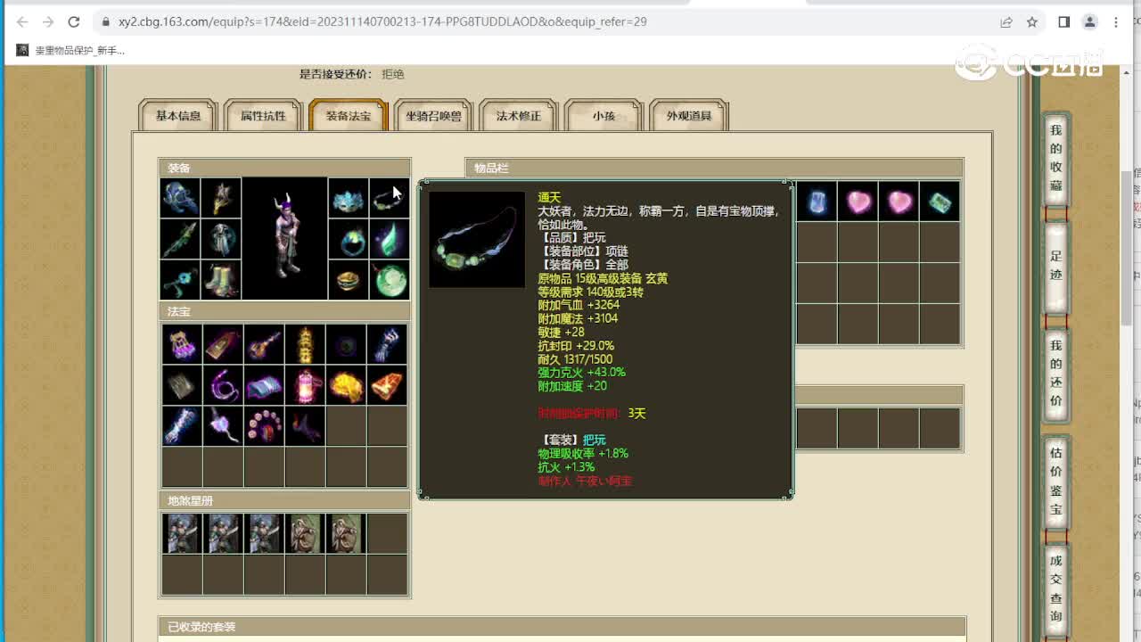Switch to the 法术修正 tab
Screen dimensions: 1141x642
[x=519, y=116]
